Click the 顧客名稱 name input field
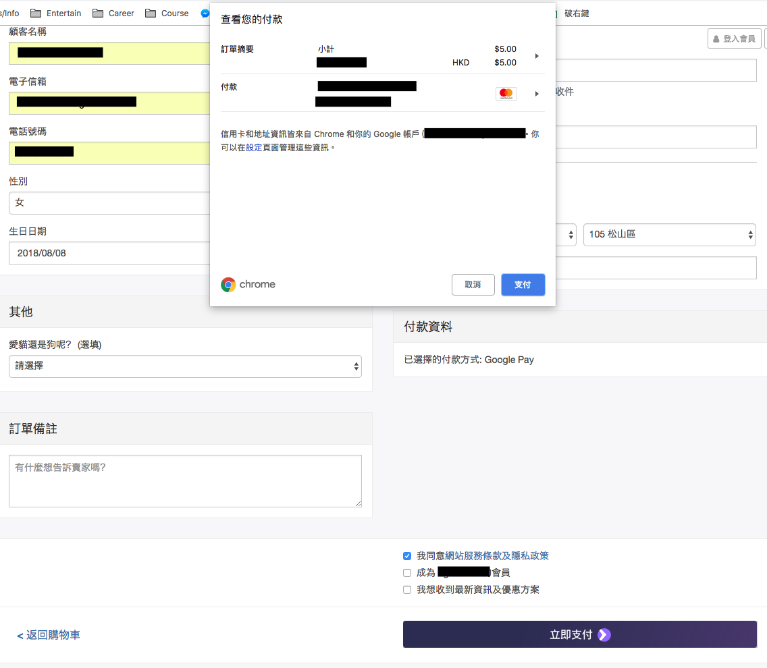The height and width of the screenshot is (668, 767). click(x=109, y=53)
